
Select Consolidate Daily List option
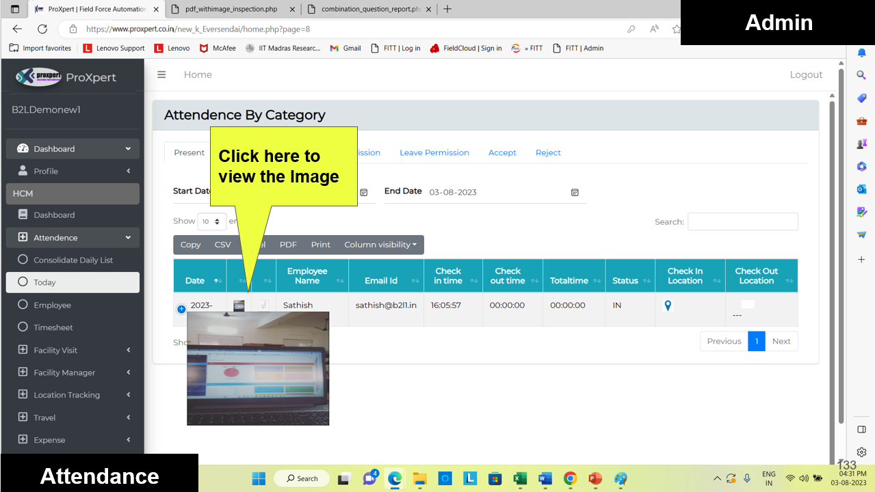73,260
